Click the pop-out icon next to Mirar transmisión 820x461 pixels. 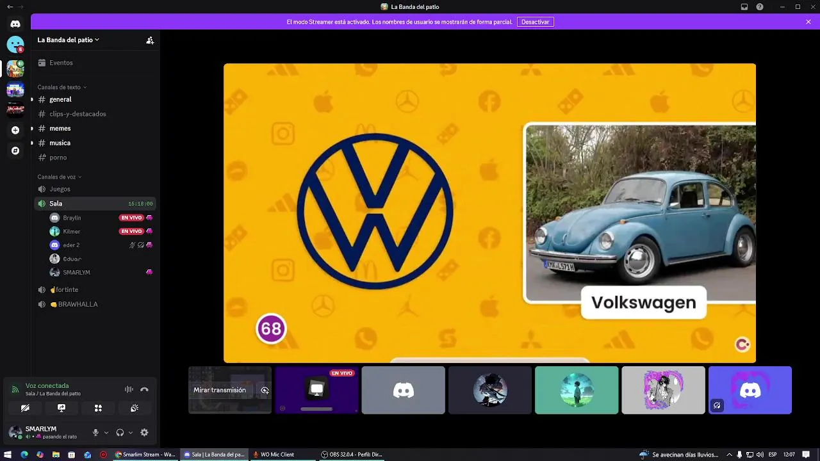(x=265, y=390)
